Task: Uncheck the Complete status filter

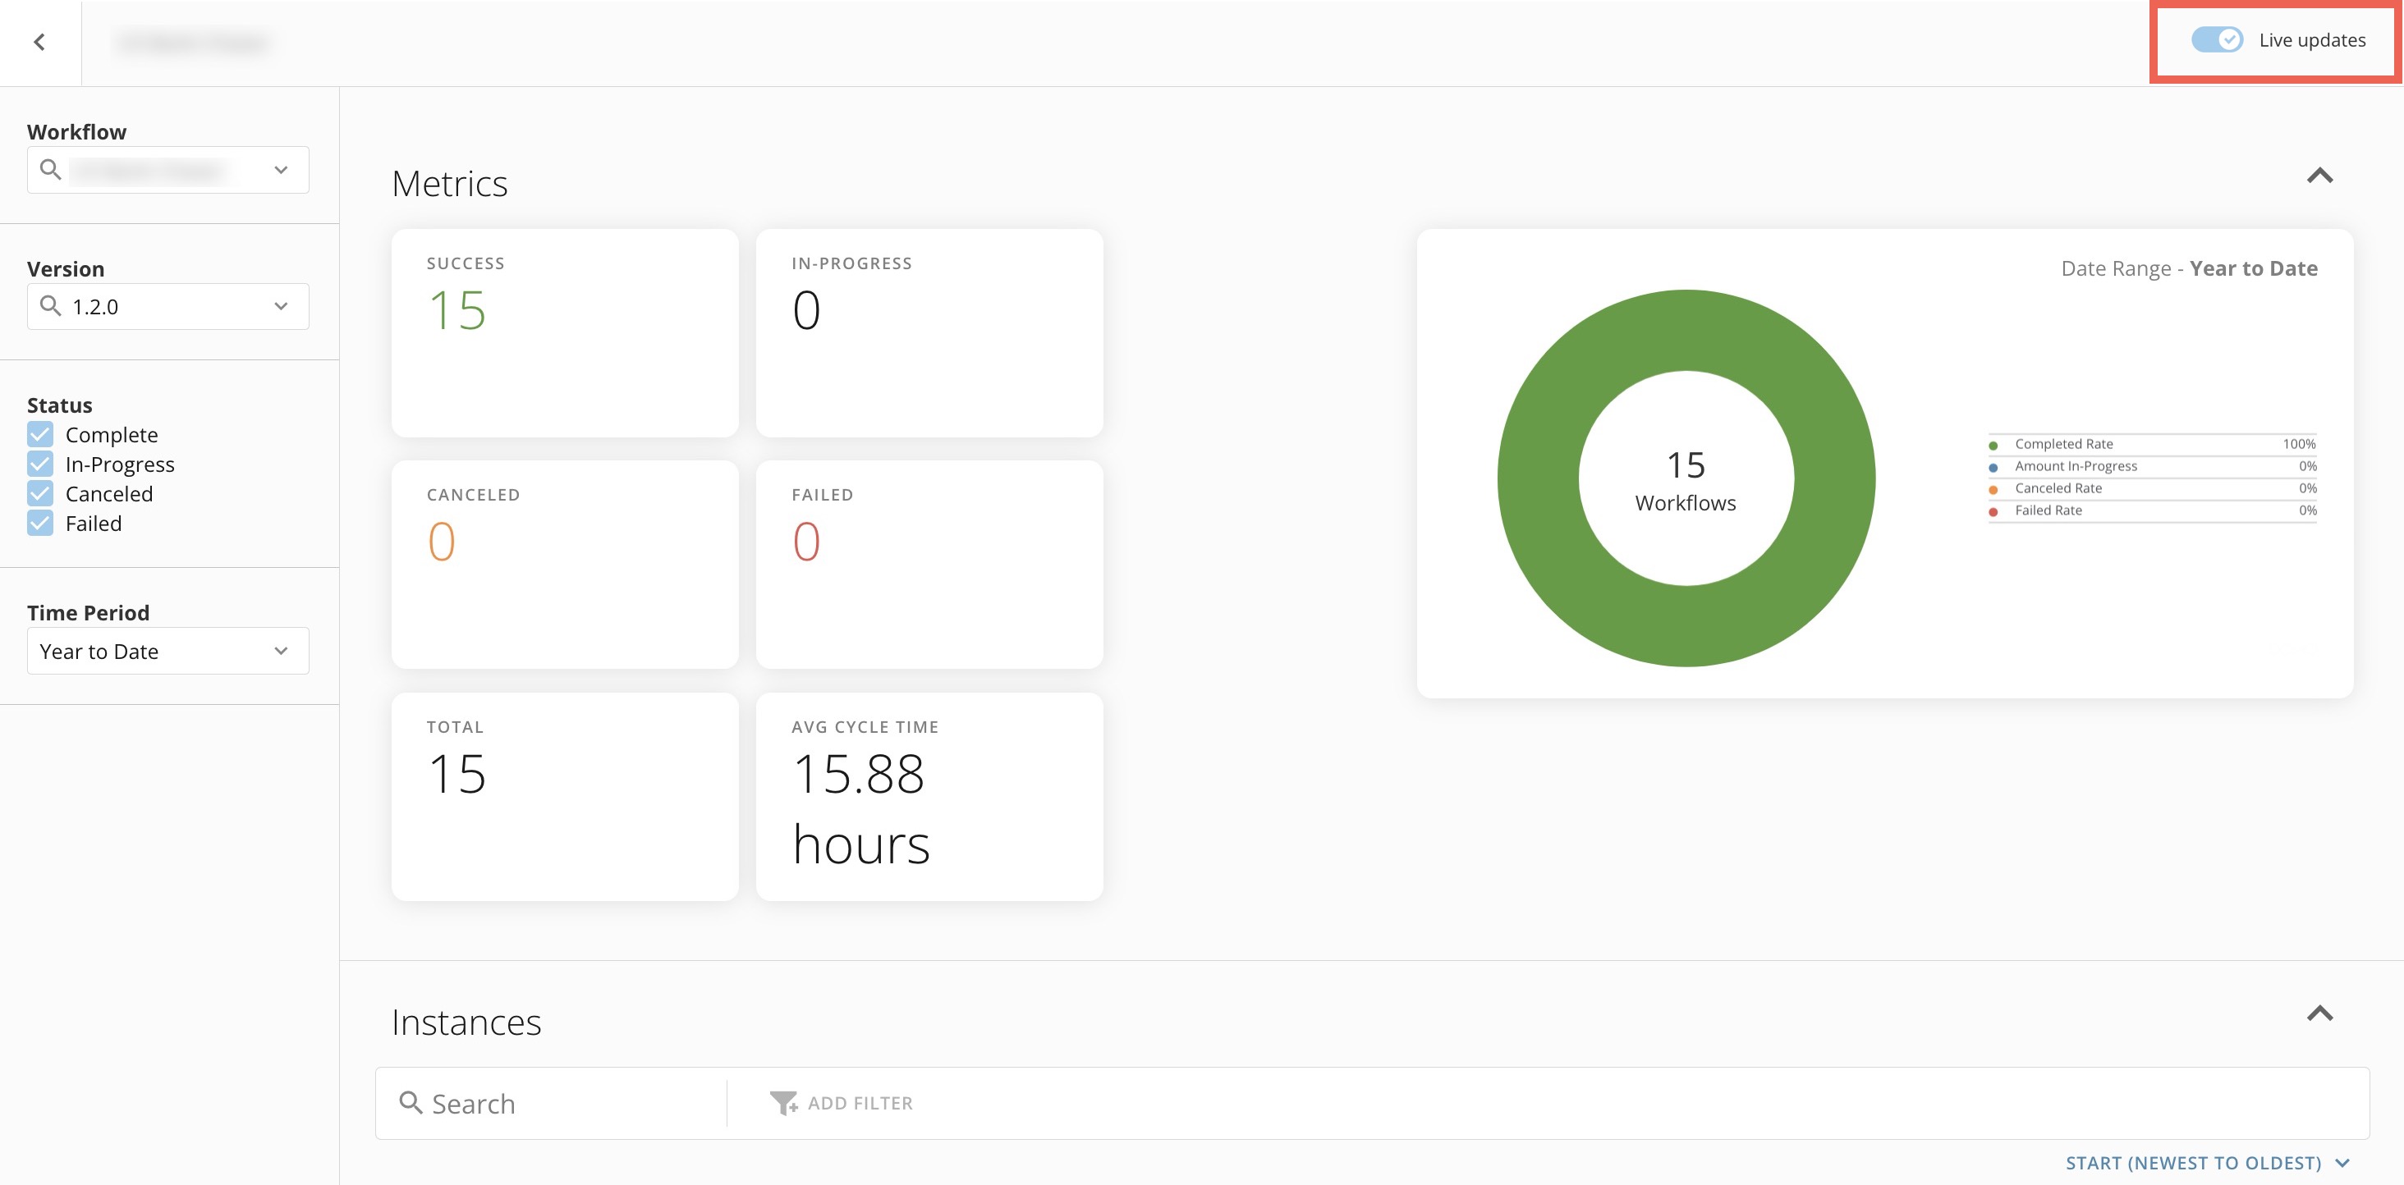Action: 39,434
